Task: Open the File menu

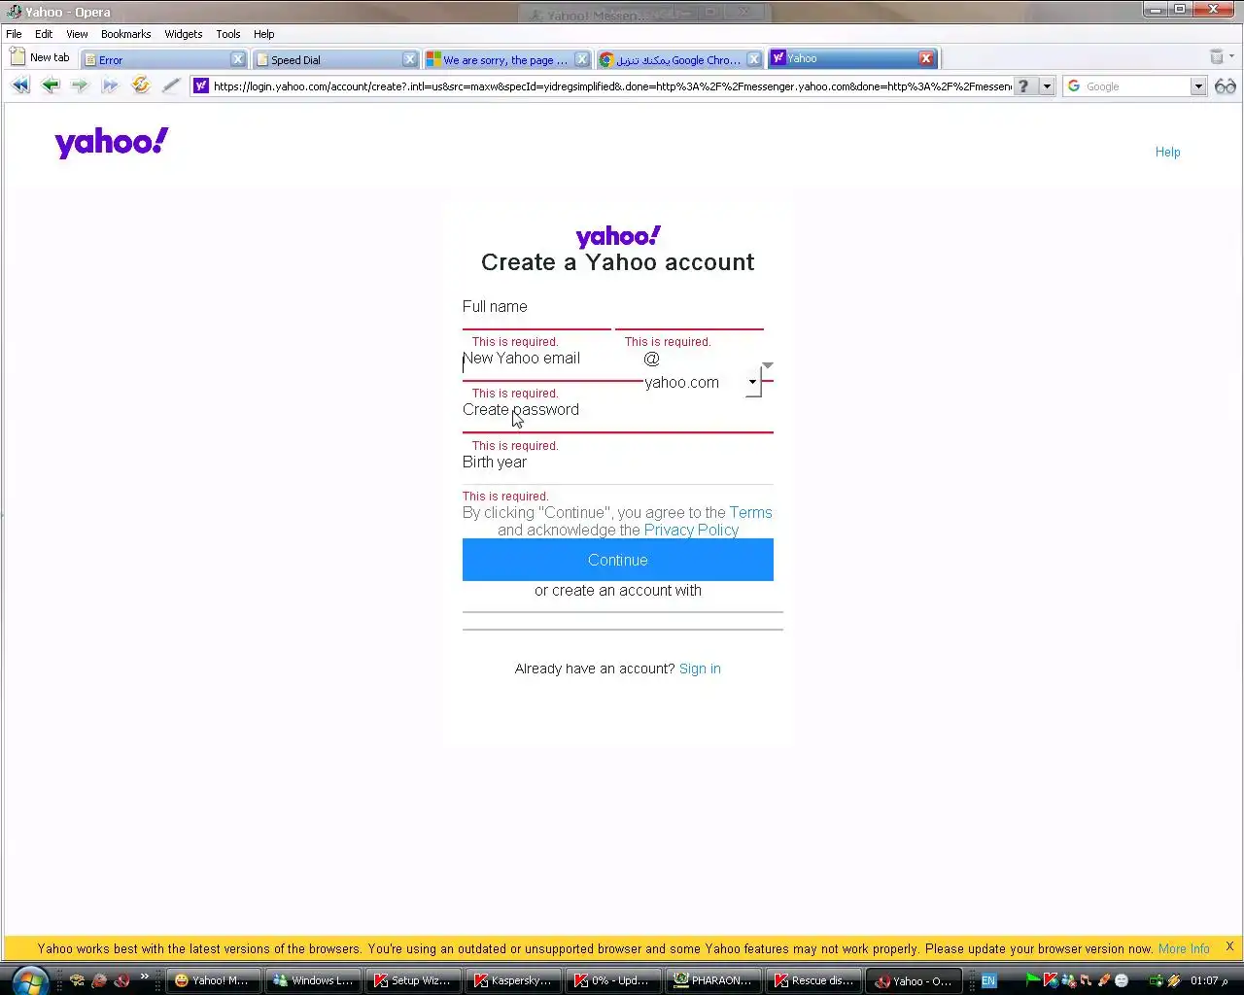Action: pos(14,34)
